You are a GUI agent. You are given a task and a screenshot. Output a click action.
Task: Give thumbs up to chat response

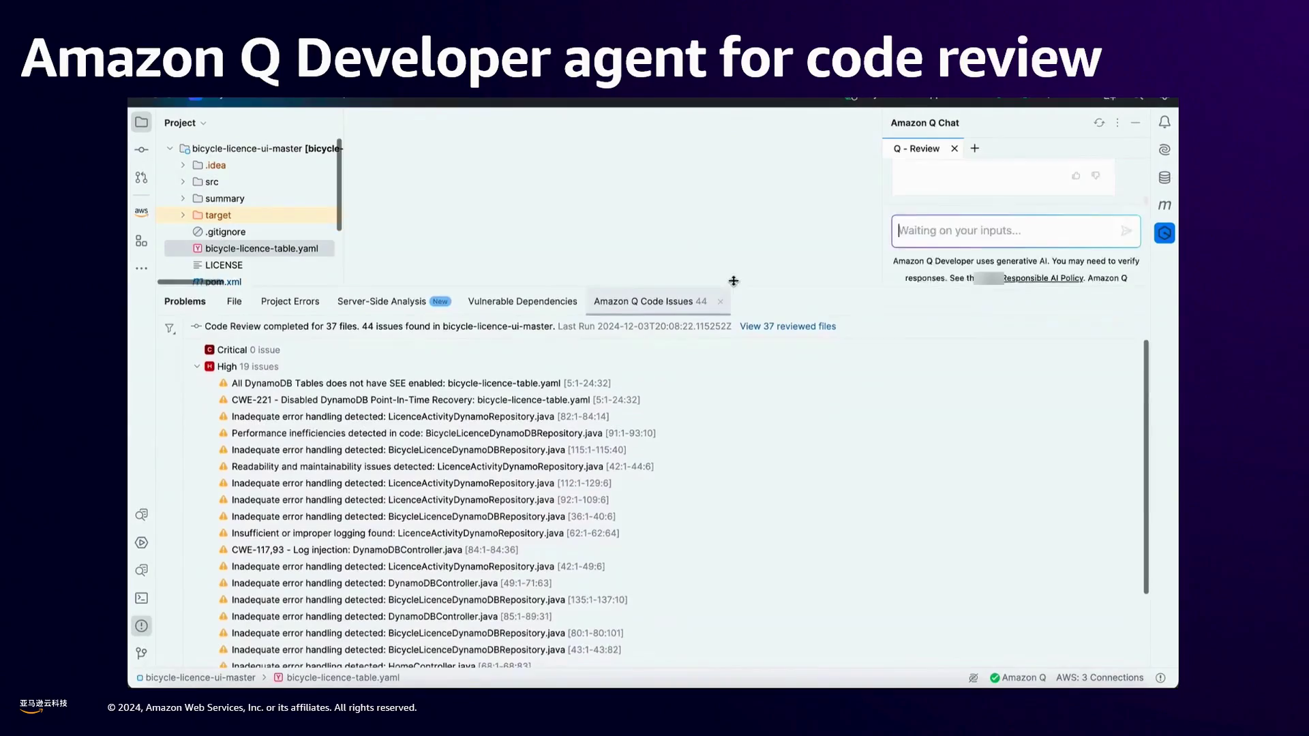pos(1076,176)
